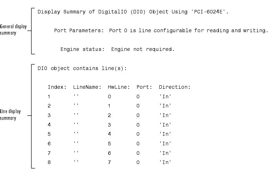
Task: Select the 'PCI-6024E' device name text
Action: (x=208, y=12)
